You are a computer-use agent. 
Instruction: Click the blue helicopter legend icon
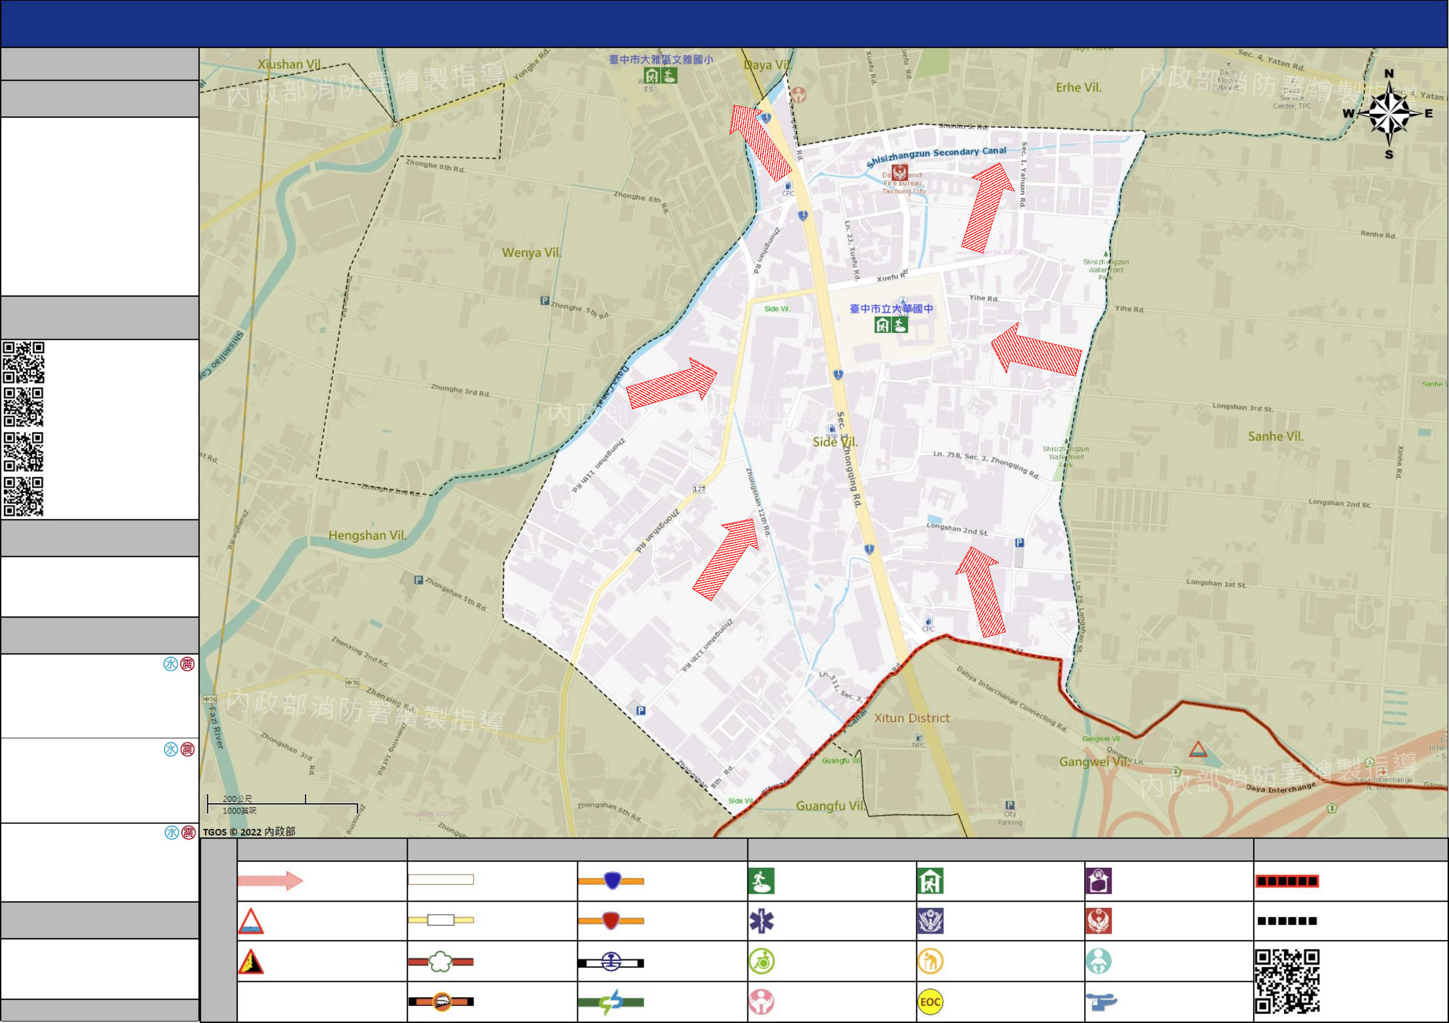click(1101, 1002)
